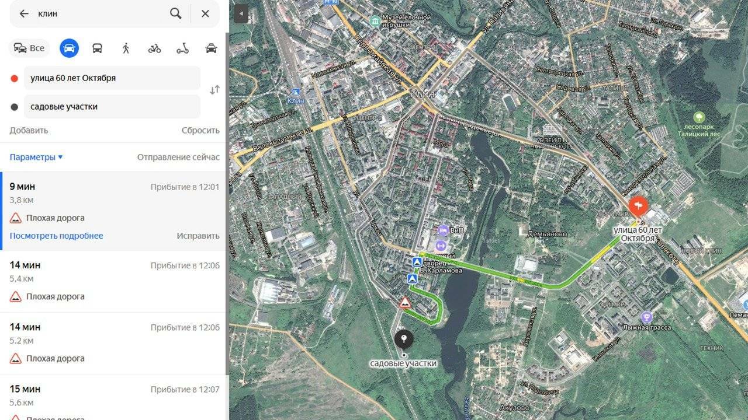Select the car route mode
Image resolution: width=748 pixels, height=420 pixels.
pyautogui.click(x=69, y=48)
